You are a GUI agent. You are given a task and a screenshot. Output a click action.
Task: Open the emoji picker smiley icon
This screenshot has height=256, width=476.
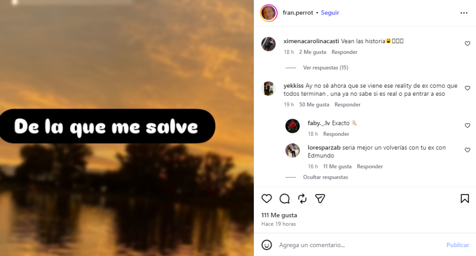coord(266,245)
